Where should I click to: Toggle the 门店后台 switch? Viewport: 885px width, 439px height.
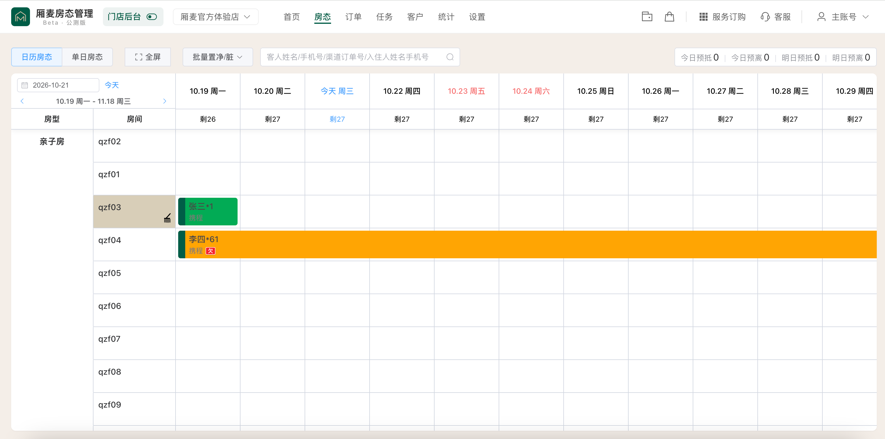coord(151,17)
